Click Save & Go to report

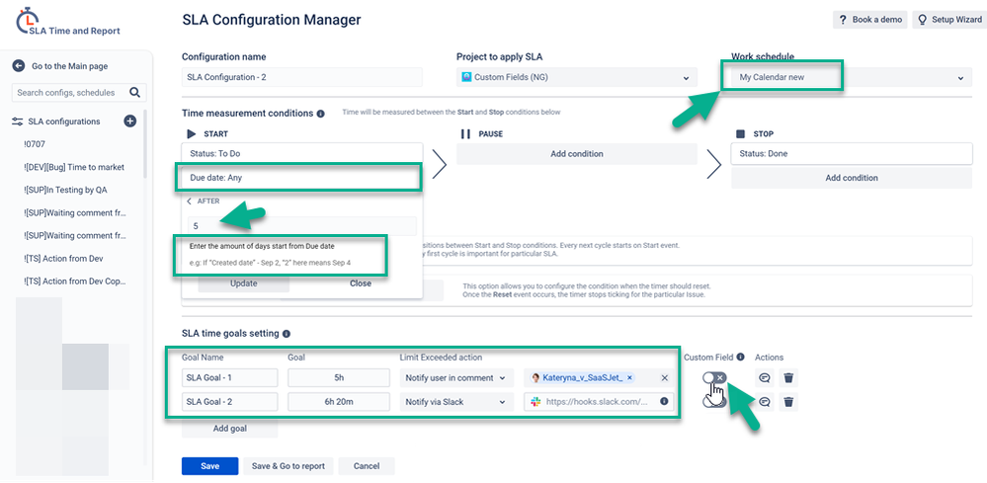tap(288, 466)
